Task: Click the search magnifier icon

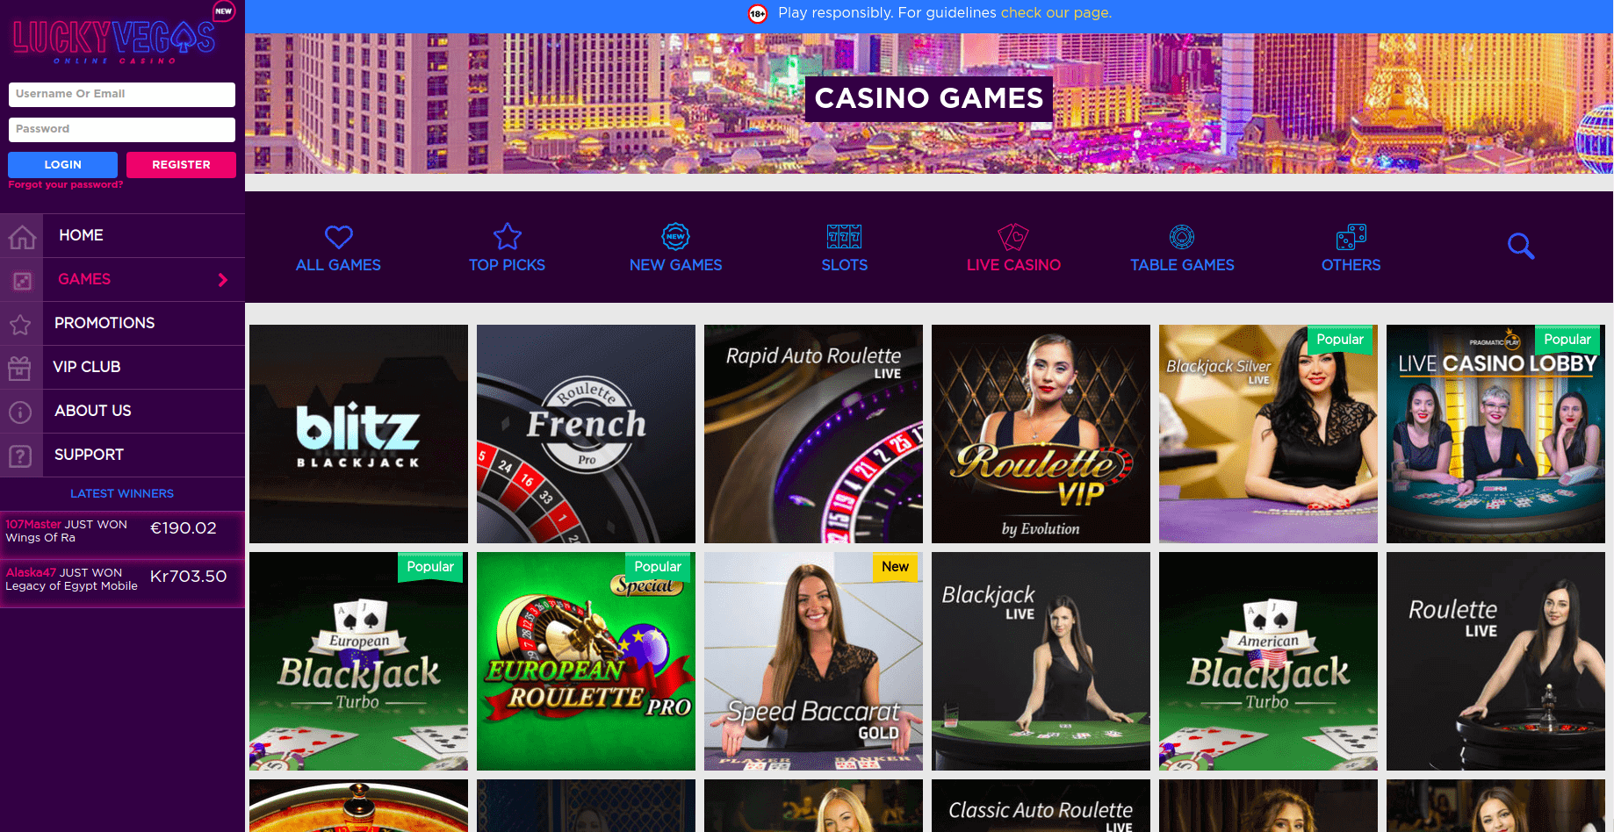Action: click(x=1521, y=247)
